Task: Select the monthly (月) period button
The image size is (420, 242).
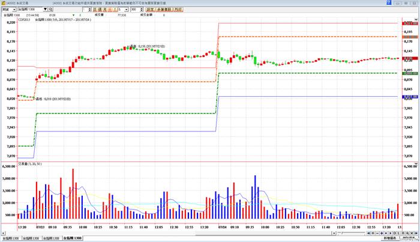Action: click(x=105, y=10)
